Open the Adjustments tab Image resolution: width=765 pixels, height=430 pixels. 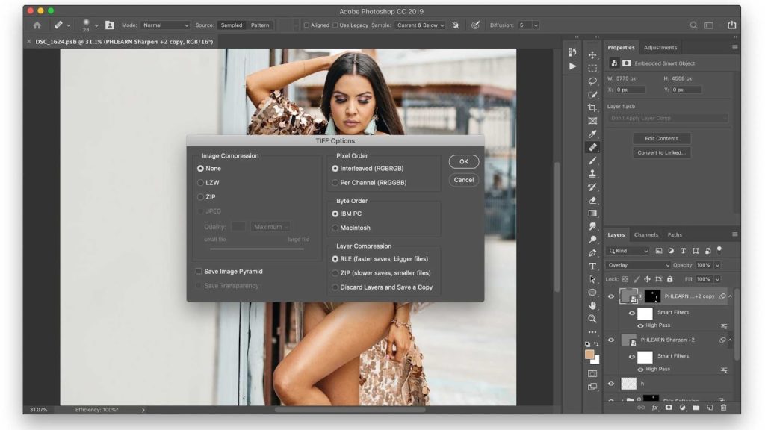coord(660,47)
